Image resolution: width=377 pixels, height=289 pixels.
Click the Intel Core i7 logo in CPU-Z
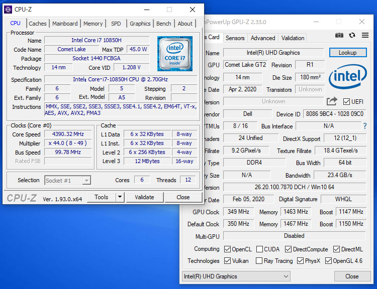pyautogui.click(x=175, y=54)
